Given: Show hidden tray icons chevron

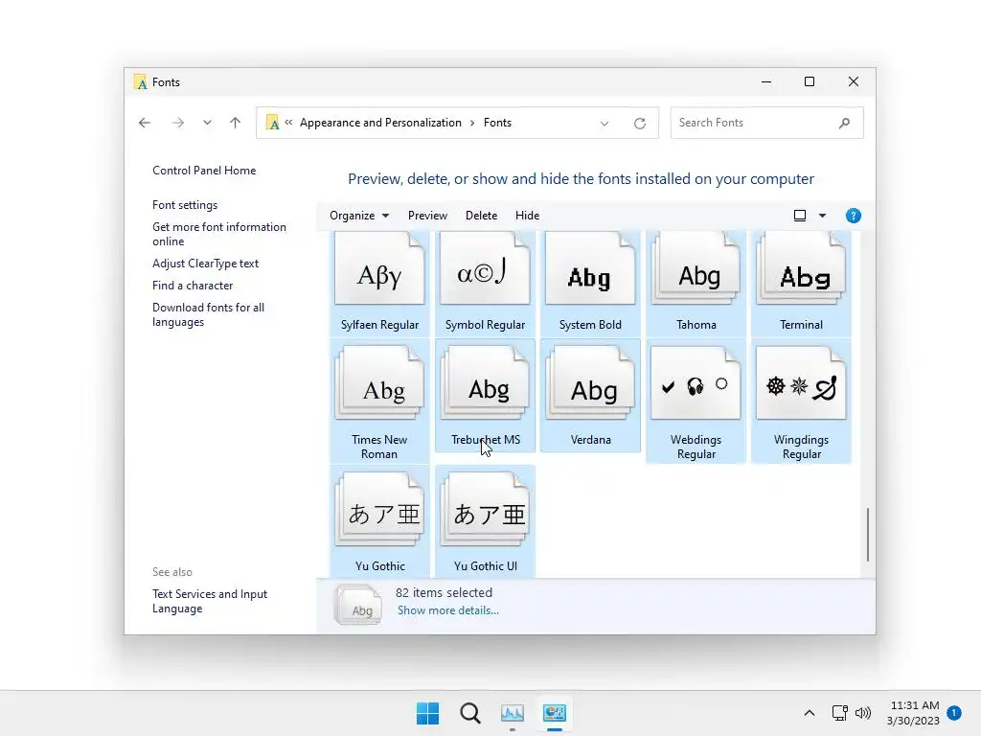Looking at the screenshot, I should coord(809,713).
